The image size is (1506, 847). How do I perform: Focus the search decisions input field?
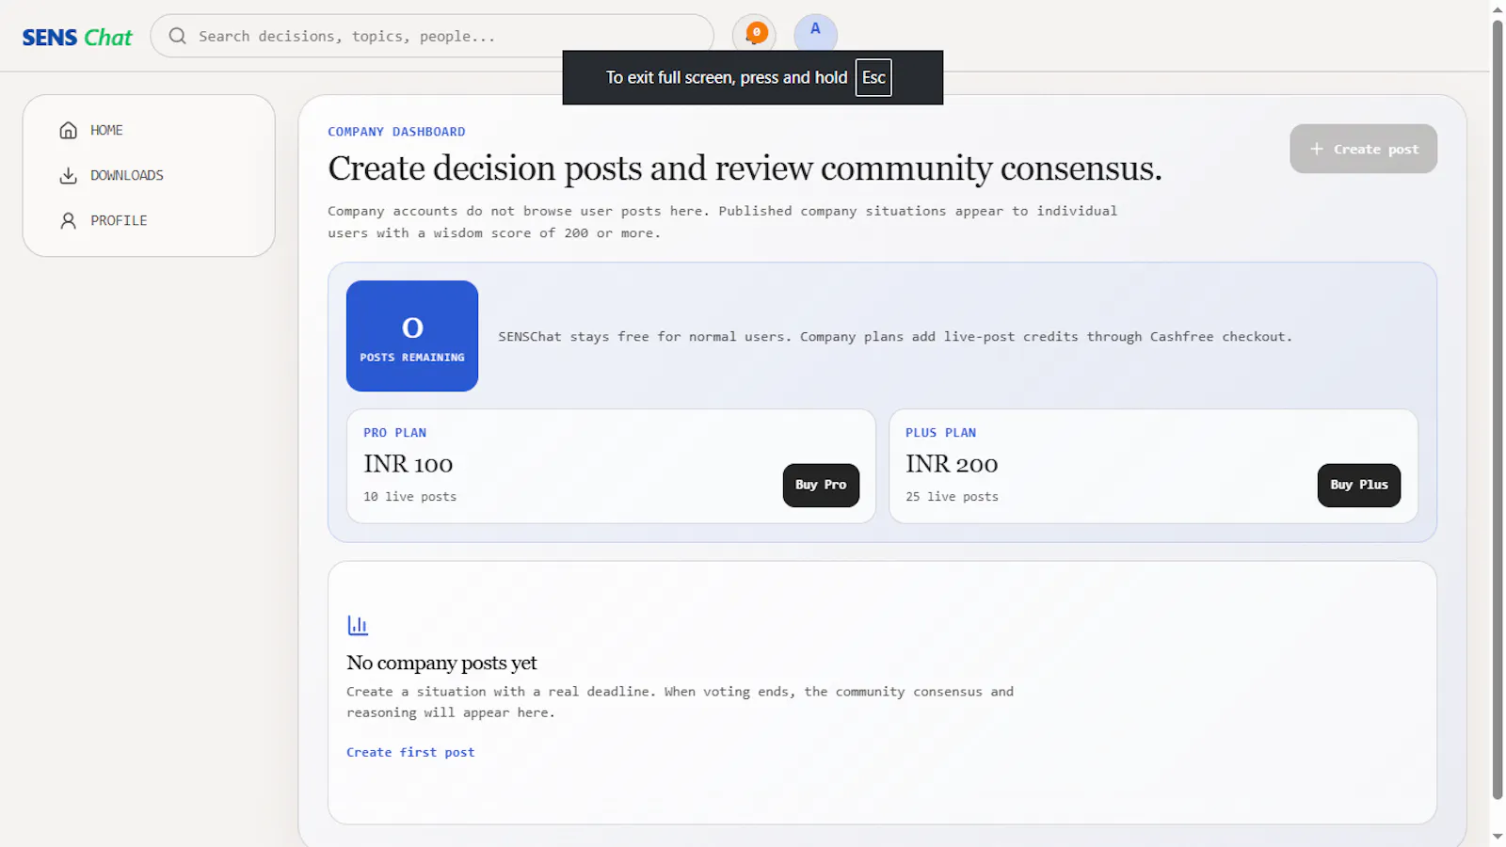(432, 36)
